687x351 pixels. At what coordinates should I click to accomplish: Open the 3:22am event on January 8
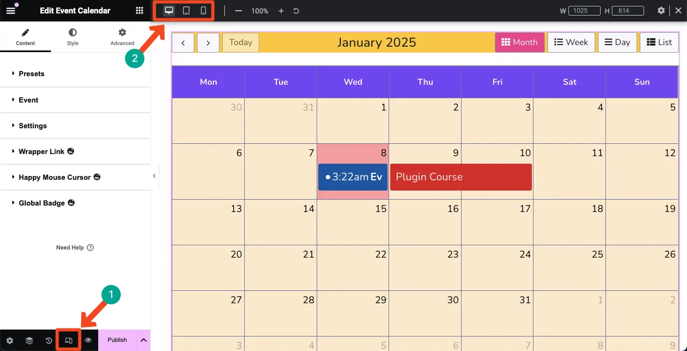(x=353, y=177)
